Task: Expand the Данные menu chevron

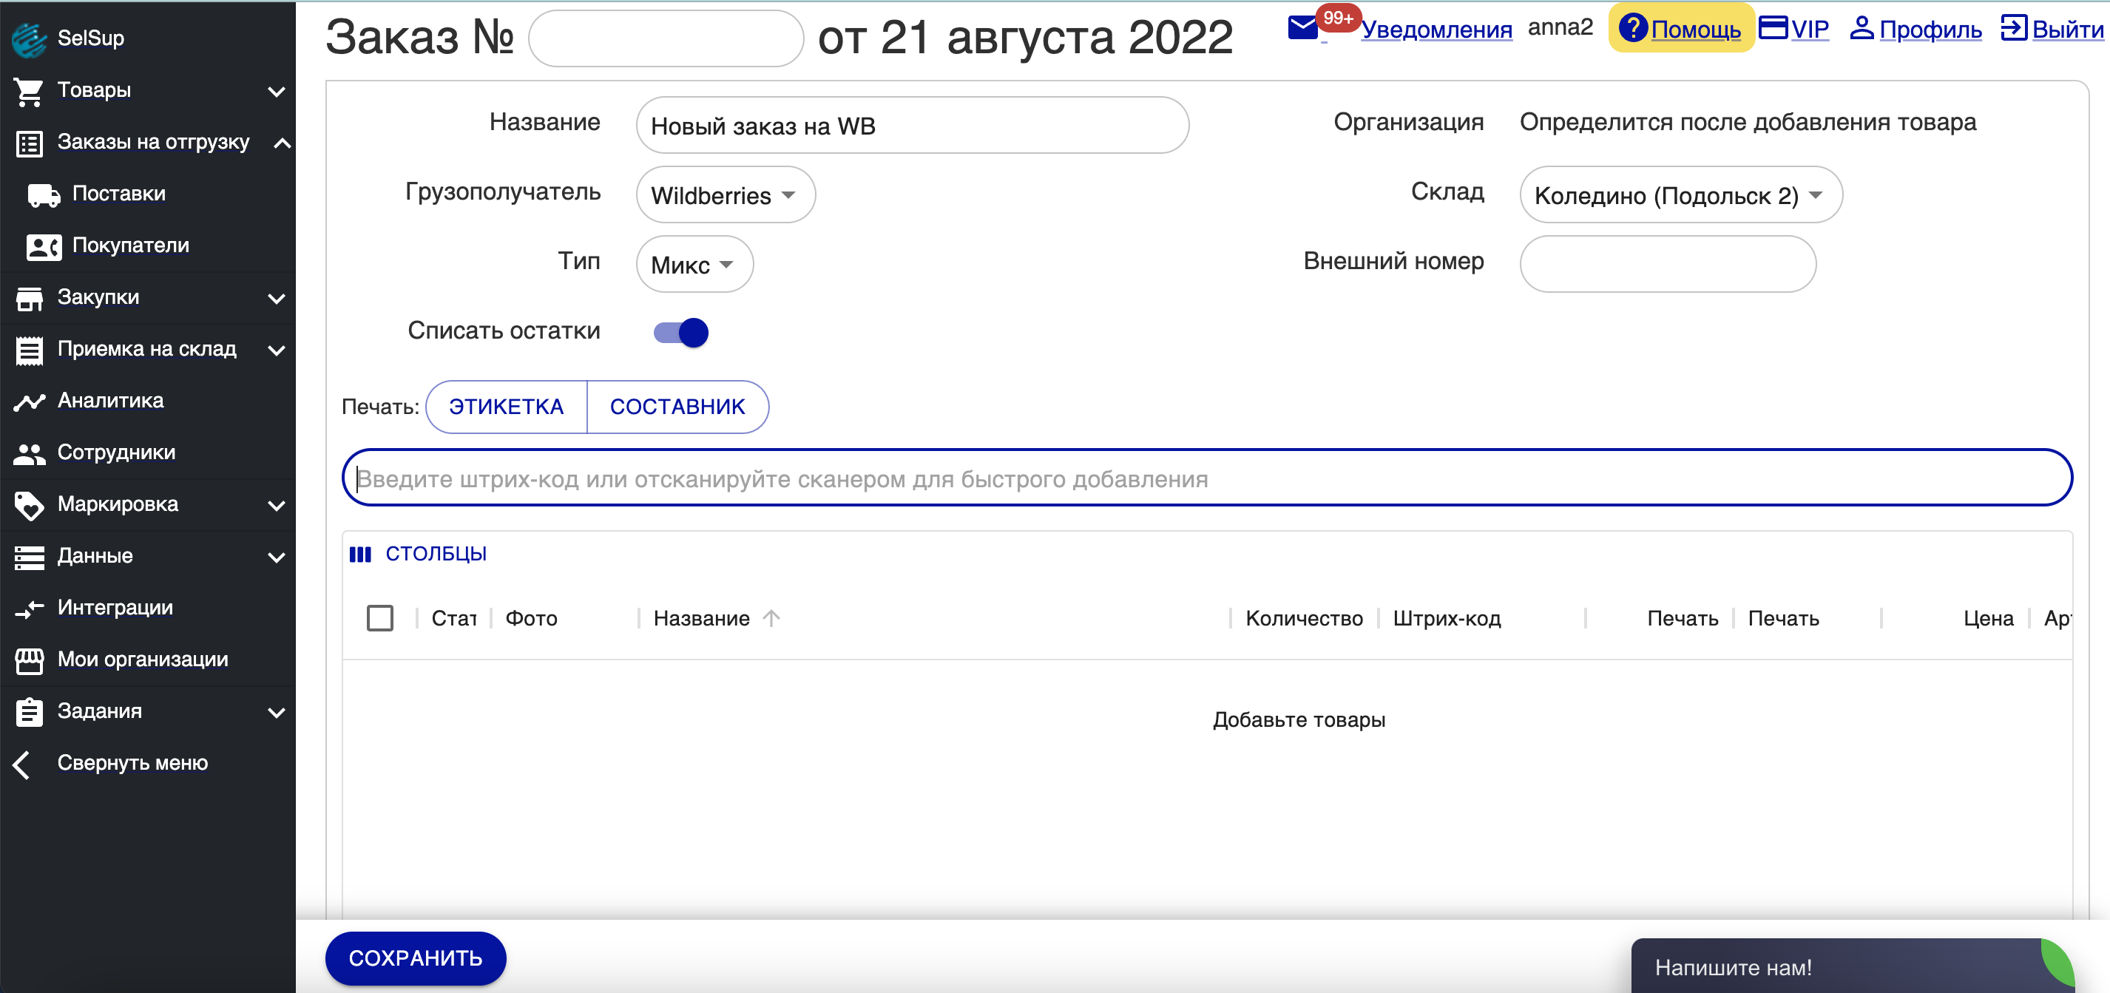Action: pos(277,557)
